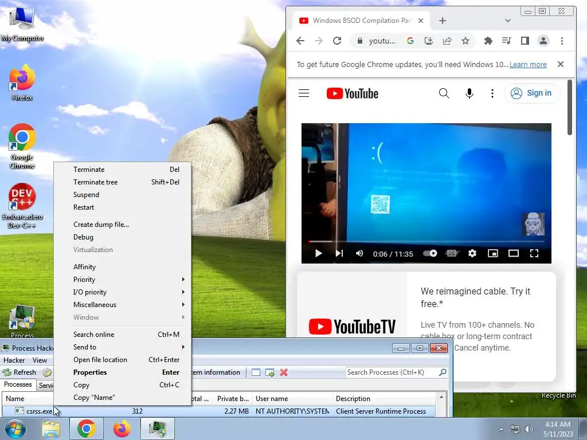Toggle Chrome side panel

525,41
